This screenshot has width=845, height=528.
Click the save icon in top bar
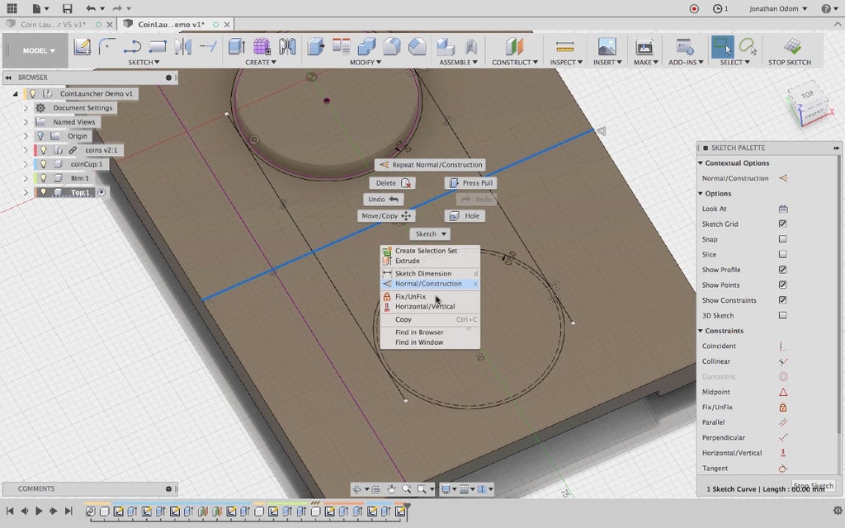pos(67,8)
